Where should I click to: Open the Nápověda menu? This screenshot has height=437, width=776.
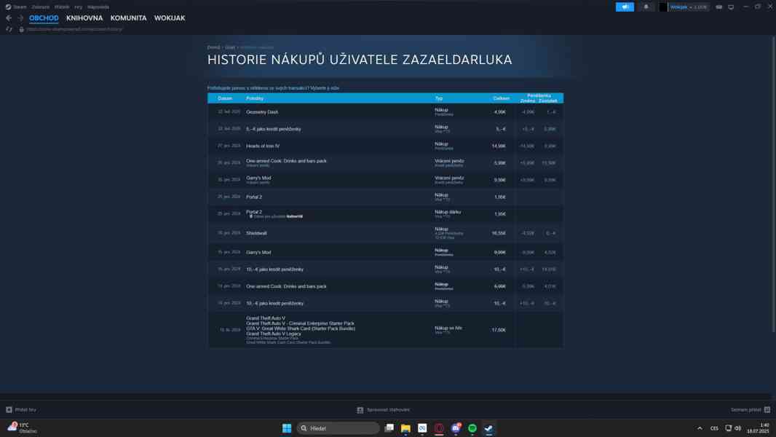pos(98,7)
